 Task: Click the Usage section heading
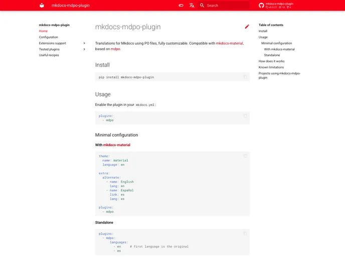103,94
